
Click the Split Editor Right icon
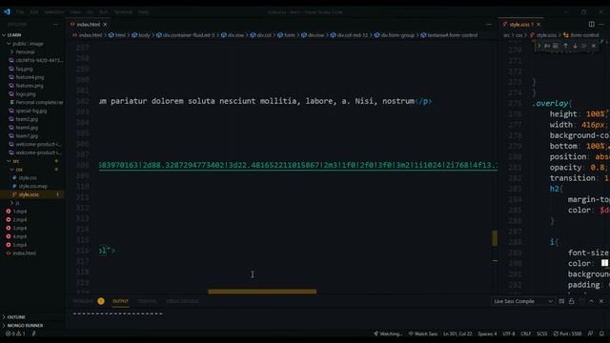point(591,24)
